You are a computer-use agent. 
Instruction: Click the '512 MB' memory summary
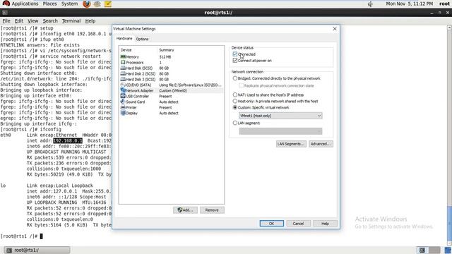[x=165, y=56]
